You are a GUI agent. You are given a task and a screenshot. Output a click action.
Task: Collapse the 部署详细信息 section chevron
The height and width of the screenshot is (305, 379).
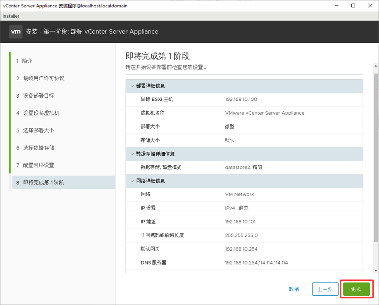point(132,86)
